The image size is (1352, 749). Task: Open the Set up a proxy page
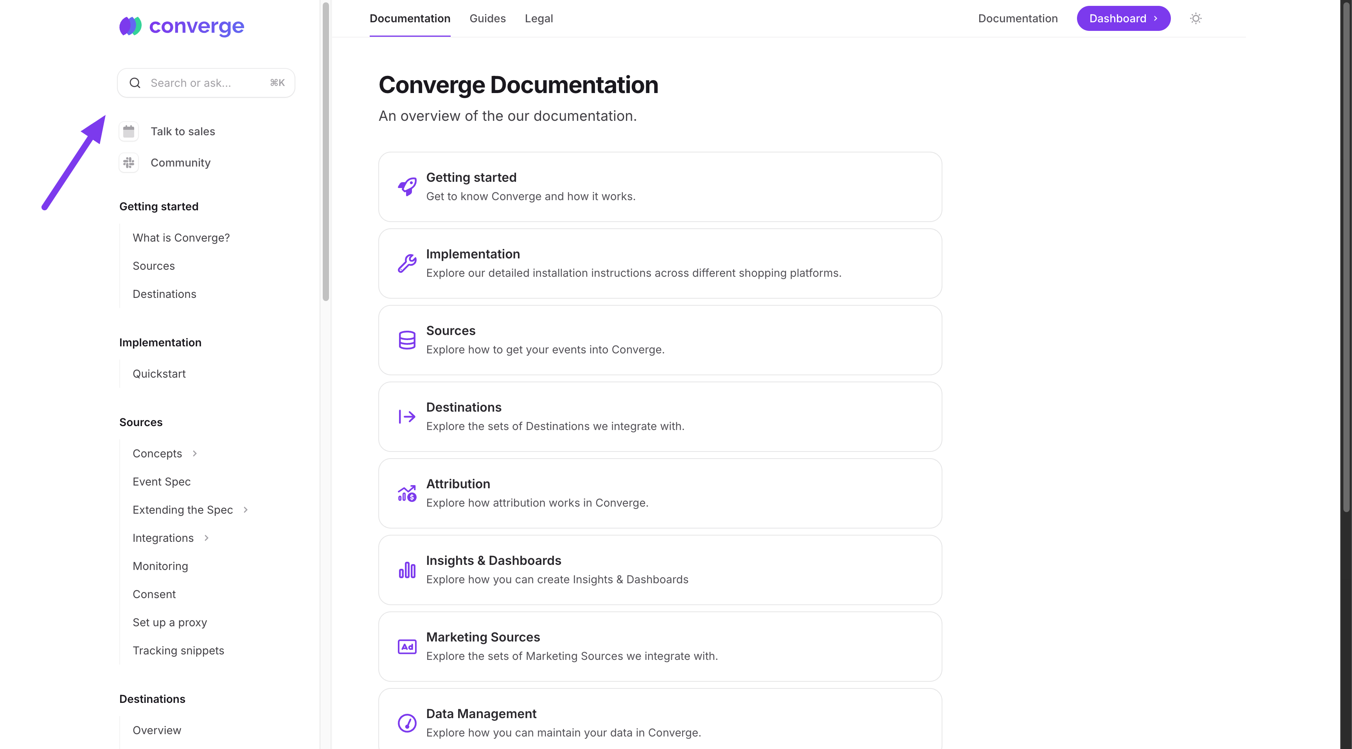tap(170, 622)
